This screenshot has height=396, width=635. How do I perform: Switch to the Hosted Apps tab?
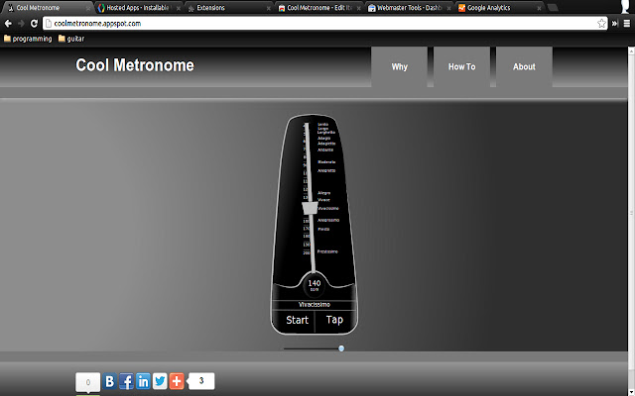coord(138,8)
